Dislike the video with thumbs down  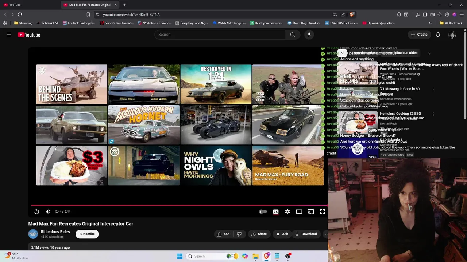(239, 234)
